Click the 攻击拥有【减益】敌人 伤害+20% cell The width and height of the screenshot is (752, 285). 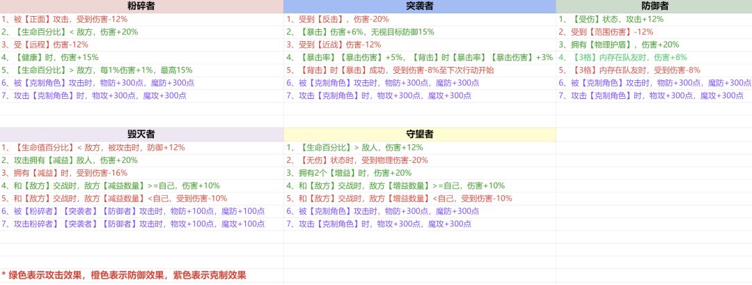(141, 160)
